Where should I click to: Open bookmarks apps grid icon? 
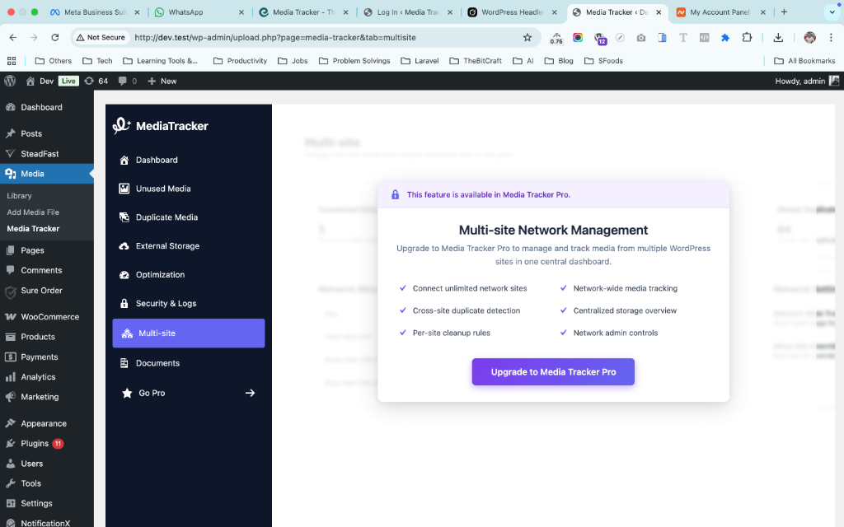12,61
